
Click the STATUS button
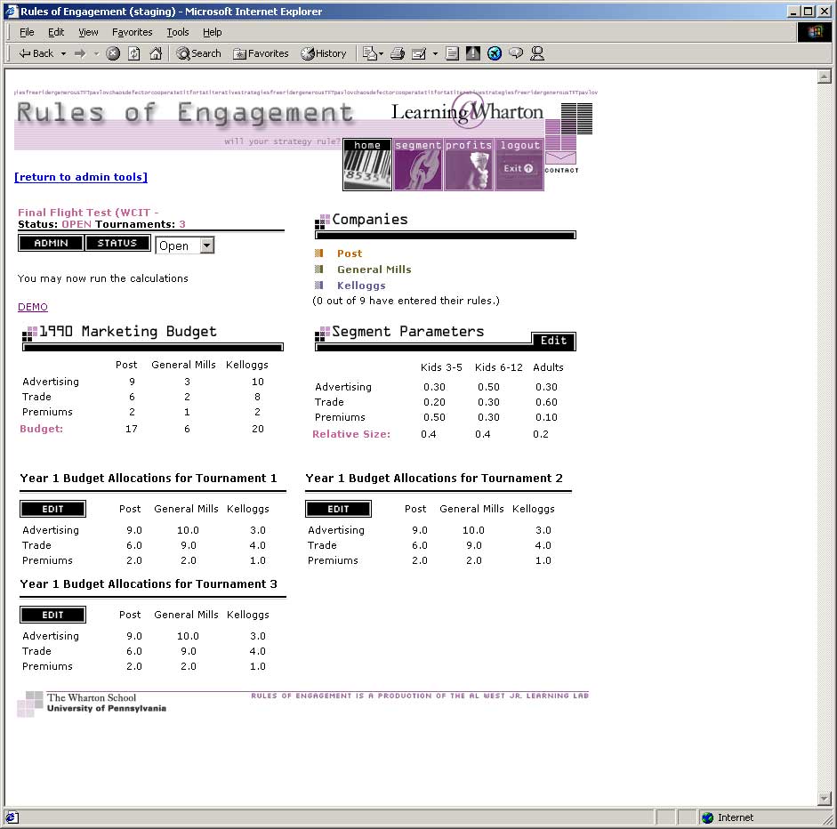point(117,243)
